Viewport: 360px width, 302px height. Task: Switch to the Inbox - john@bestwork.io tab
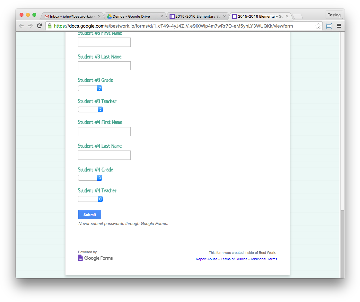pyautogui.click(x=71, y=16)
